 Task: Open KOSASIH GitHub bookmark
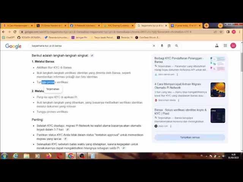30,38
